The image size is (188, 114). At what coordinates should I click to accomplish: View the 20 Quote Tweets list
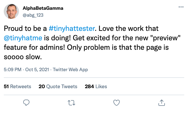click(x=58, y=87)
